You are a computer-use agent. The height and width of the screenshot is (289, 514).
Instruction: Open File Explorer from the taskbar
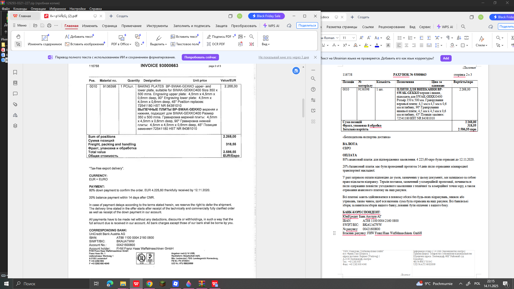123,284
